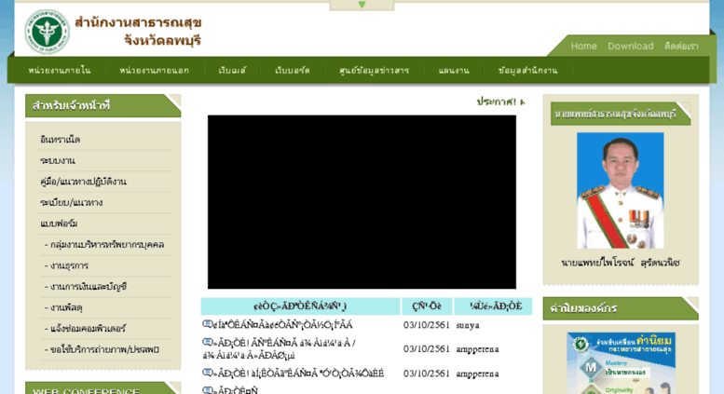Click the name นายแพทย์ไพโรจน์ สุรัตนวนิช
The width and height of the screenshot is (724, 394).
pos(621,263)
